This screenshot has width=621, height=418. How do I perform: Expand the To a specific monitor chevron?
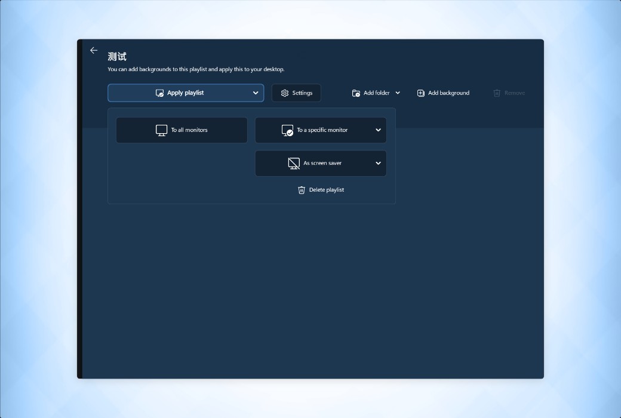coord(378,130)
